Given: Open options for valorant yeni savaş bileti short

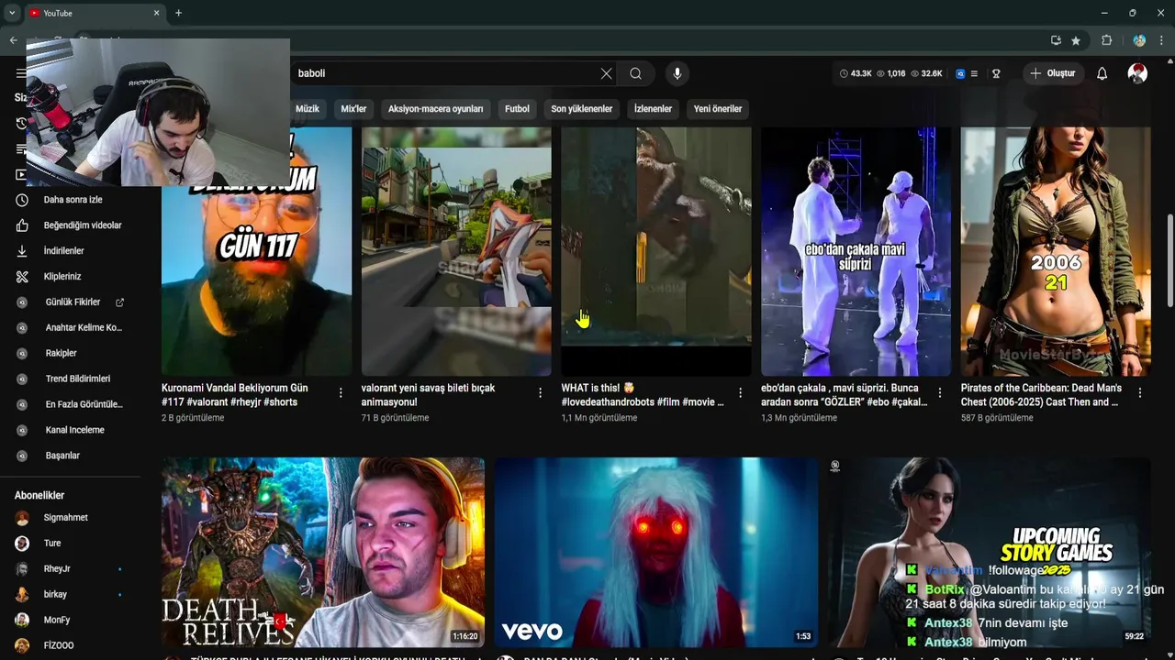Looking at the screenshot, I should 540,392.
